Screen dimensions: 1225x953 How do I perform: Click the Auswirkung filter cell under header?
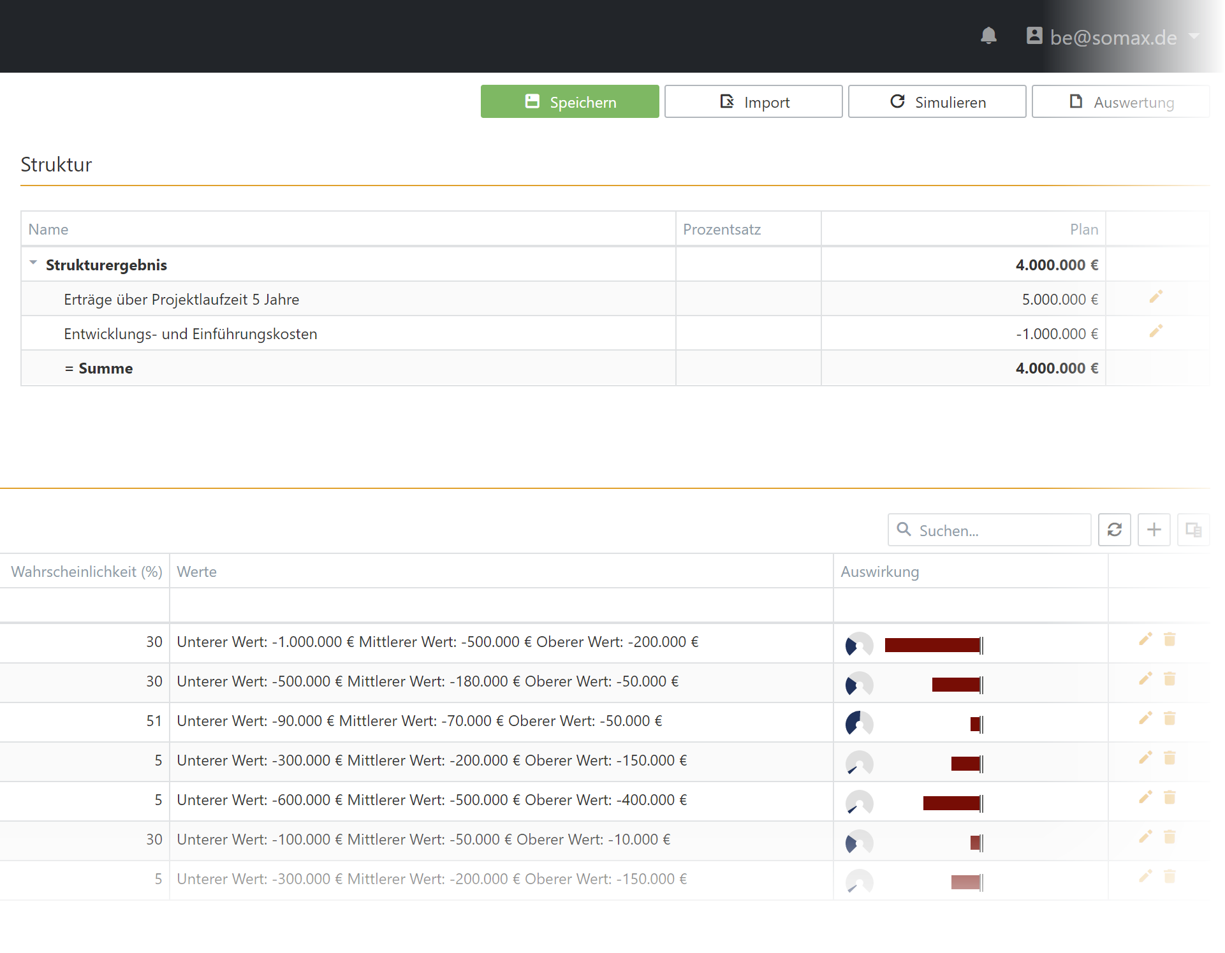coord(971,605)
